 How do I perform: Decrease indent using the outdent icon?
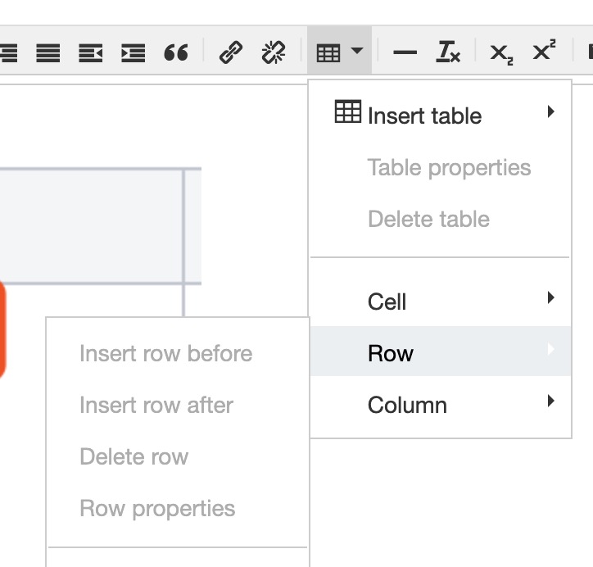(90, 53)
